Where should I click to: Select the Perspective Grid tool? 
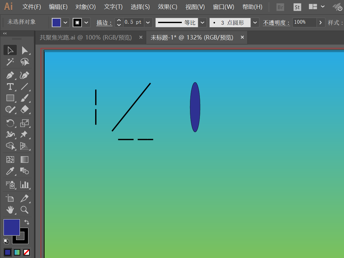pyautogui.click(x=25, y=146)
